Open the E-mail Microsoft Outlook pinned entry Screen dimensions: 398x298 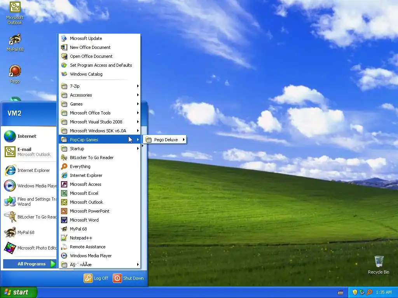click(28, 152)
